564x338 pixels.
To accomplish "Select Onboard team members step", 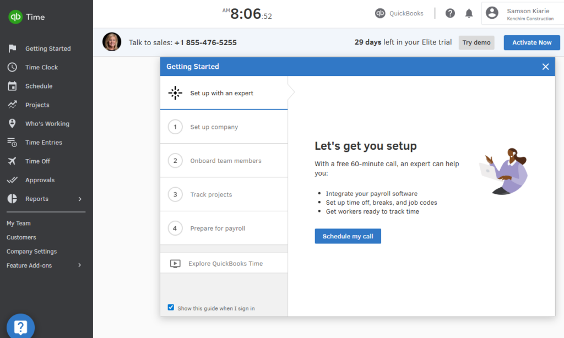I will (224, 161).
